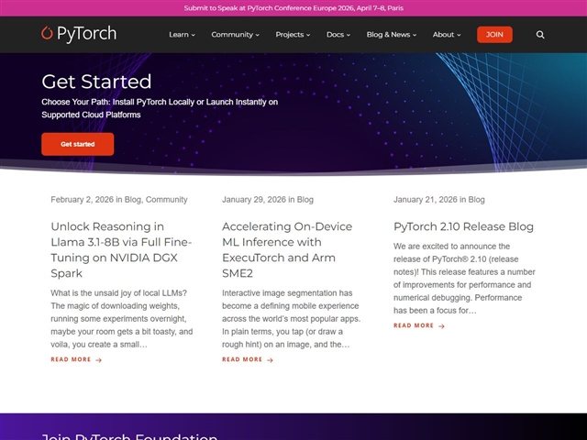Viewport: 587px width, 440px height.
Task: Expand the Learn menu chevron
Action: coord(194,35)
